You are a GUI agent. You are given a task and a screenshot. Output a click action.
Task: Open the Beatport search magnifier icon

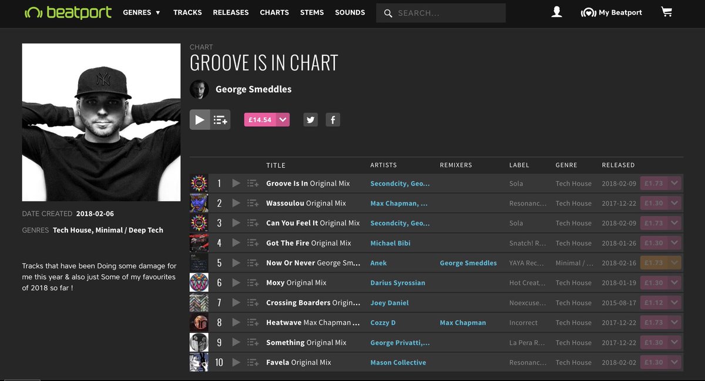tap(388, 12)
